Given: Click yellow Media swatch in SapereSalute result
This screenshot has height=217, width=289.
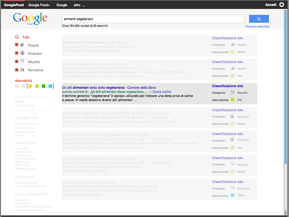Looking at the screenshot, I should (233, 52).
